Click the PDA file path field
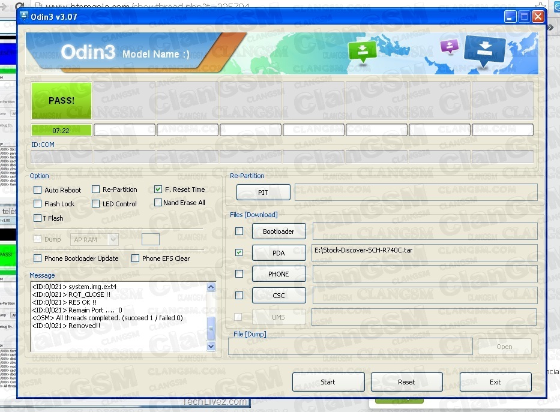This screenshot has width=560, height=412. (x=425, y=252)
